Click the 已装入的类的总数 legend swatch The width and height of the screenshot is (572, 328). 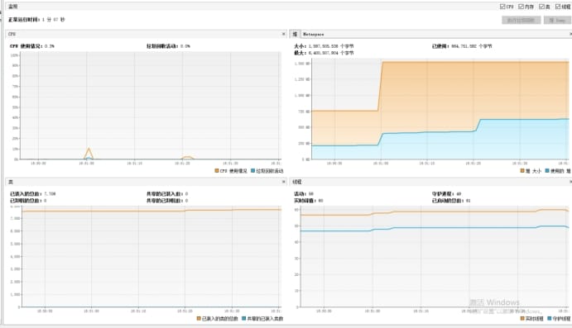199,319
